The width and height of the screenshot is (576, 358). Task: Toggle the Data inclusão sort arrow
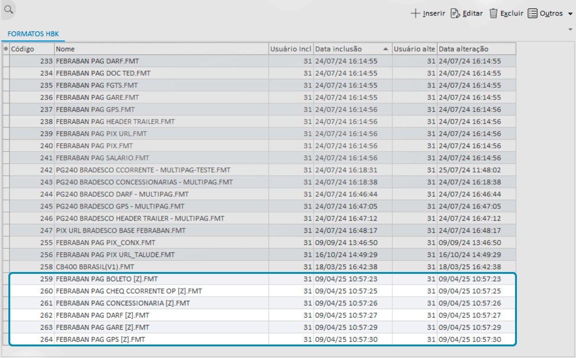pos(385,49)
